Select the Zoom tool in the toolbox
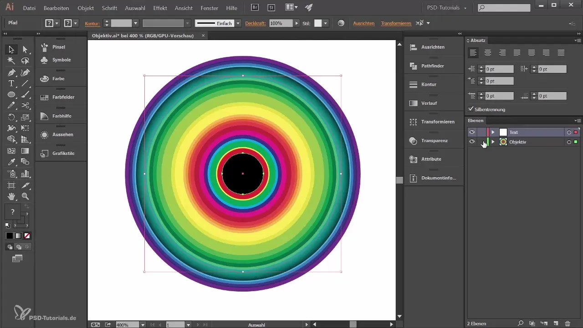The image size is (583, 328). coord(26,196)
